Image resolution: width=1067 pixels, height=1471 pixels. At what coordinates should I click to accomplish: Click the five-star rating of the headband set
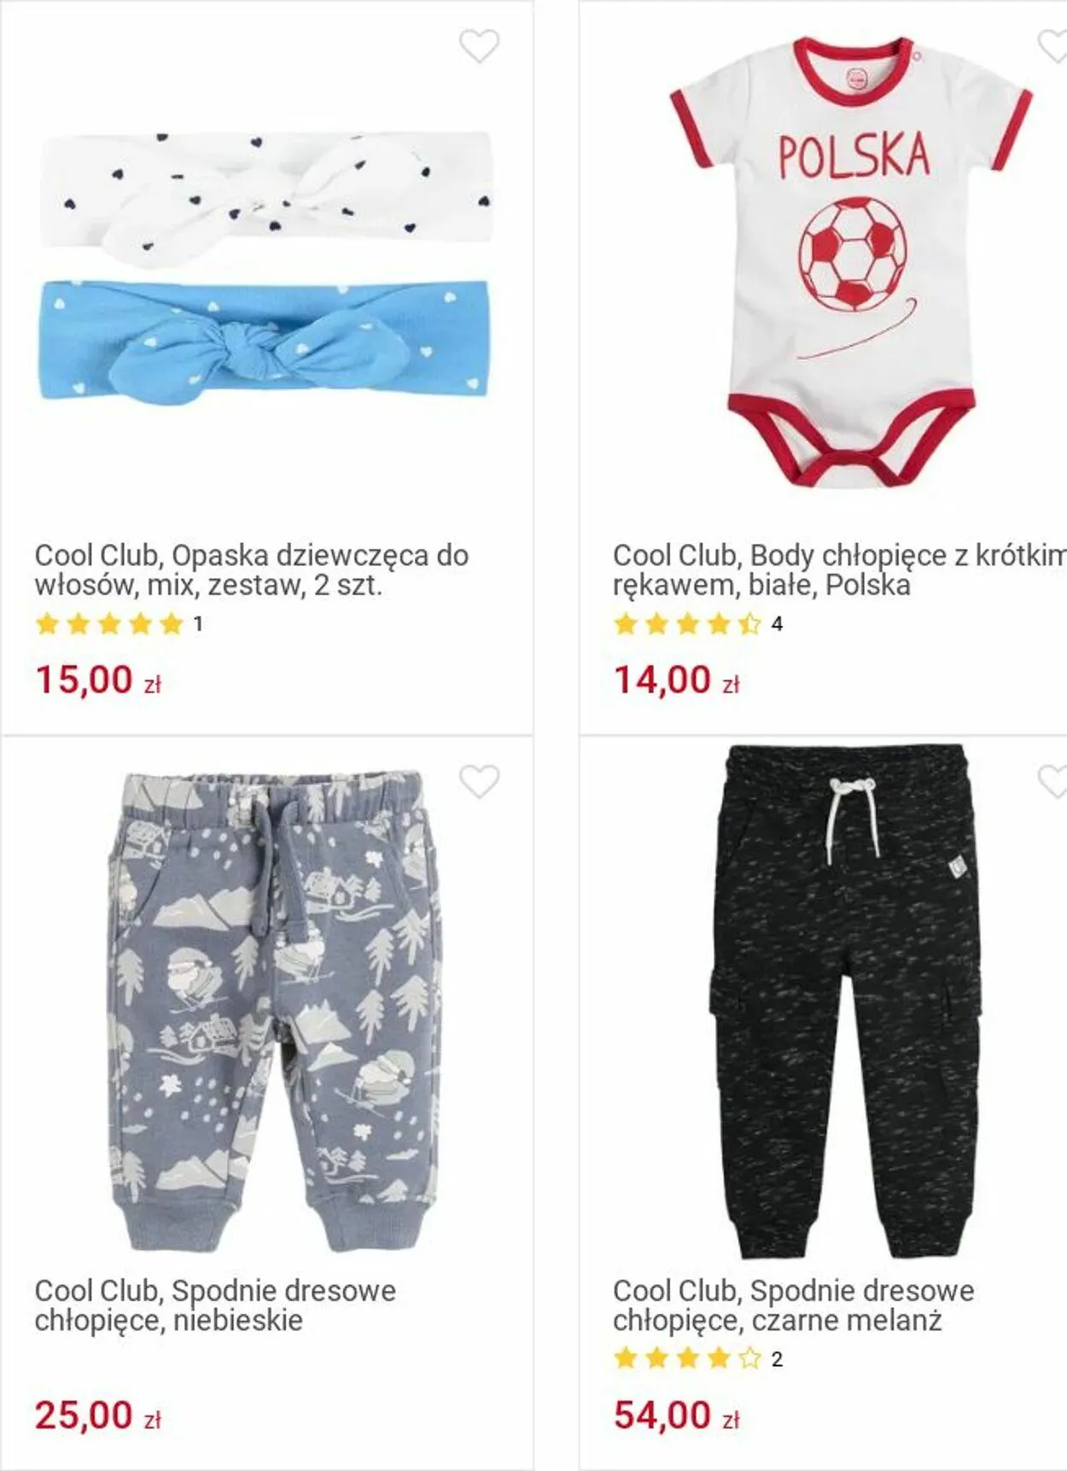coord(109,624)
